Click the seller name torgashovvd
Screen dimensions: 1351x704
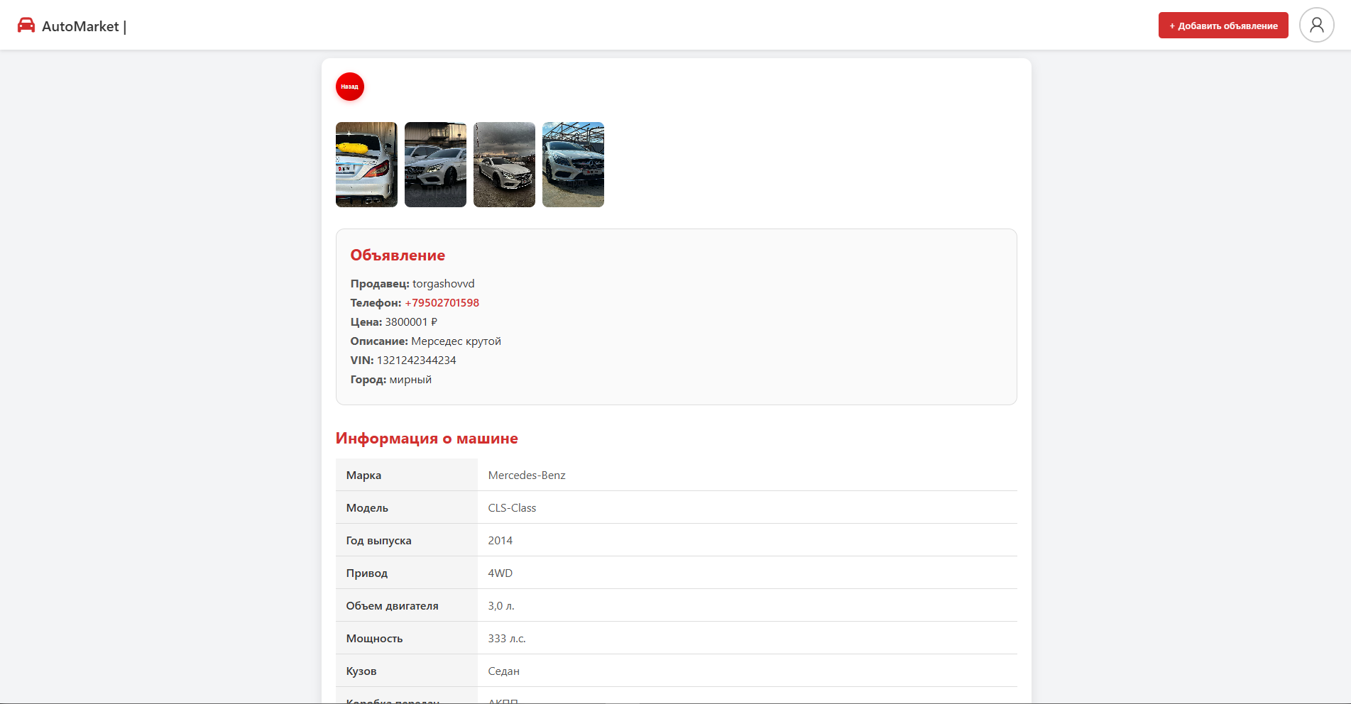pos(443,284)
